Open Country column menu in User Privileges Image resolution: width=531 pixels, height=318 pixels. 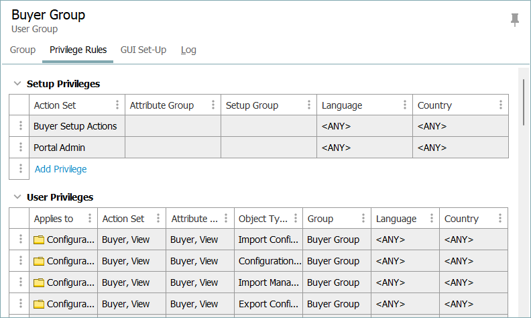(500, 218)
